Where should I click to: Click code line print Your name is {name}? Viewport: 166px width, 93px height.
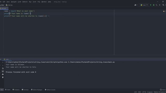tap(17, 13)
